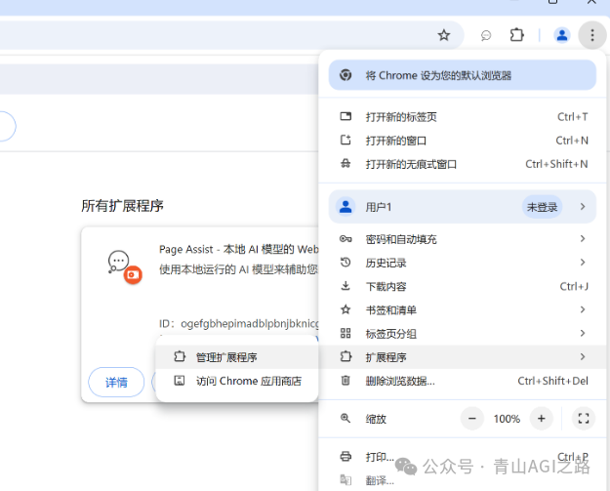The height and width of the screenshot is (491, 610).
Task: Click the Chrome logo in default browser banner
Action: pos(346,75)
